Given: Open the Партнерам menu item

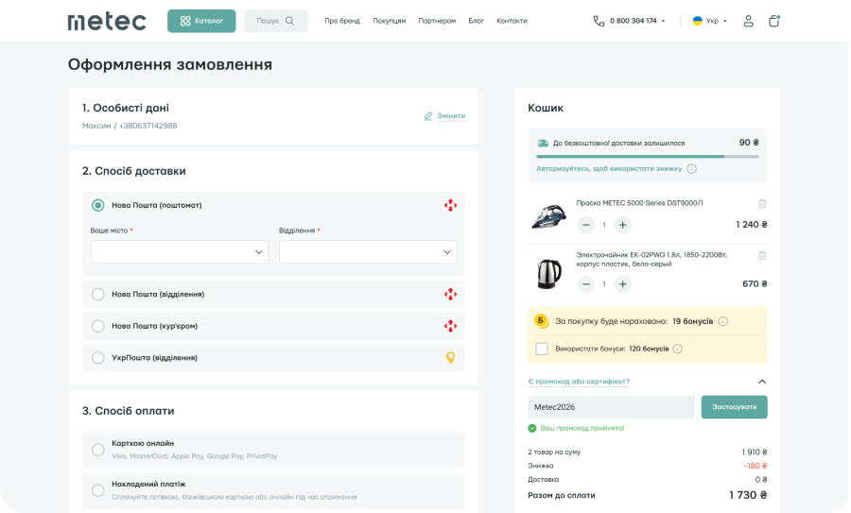Looking at the screenshot, I should (437, 21).
